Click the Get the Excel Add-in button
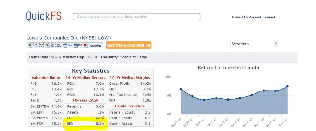This screenshot has width=316, height=131. pyautogui.click(x=129, y=45)
